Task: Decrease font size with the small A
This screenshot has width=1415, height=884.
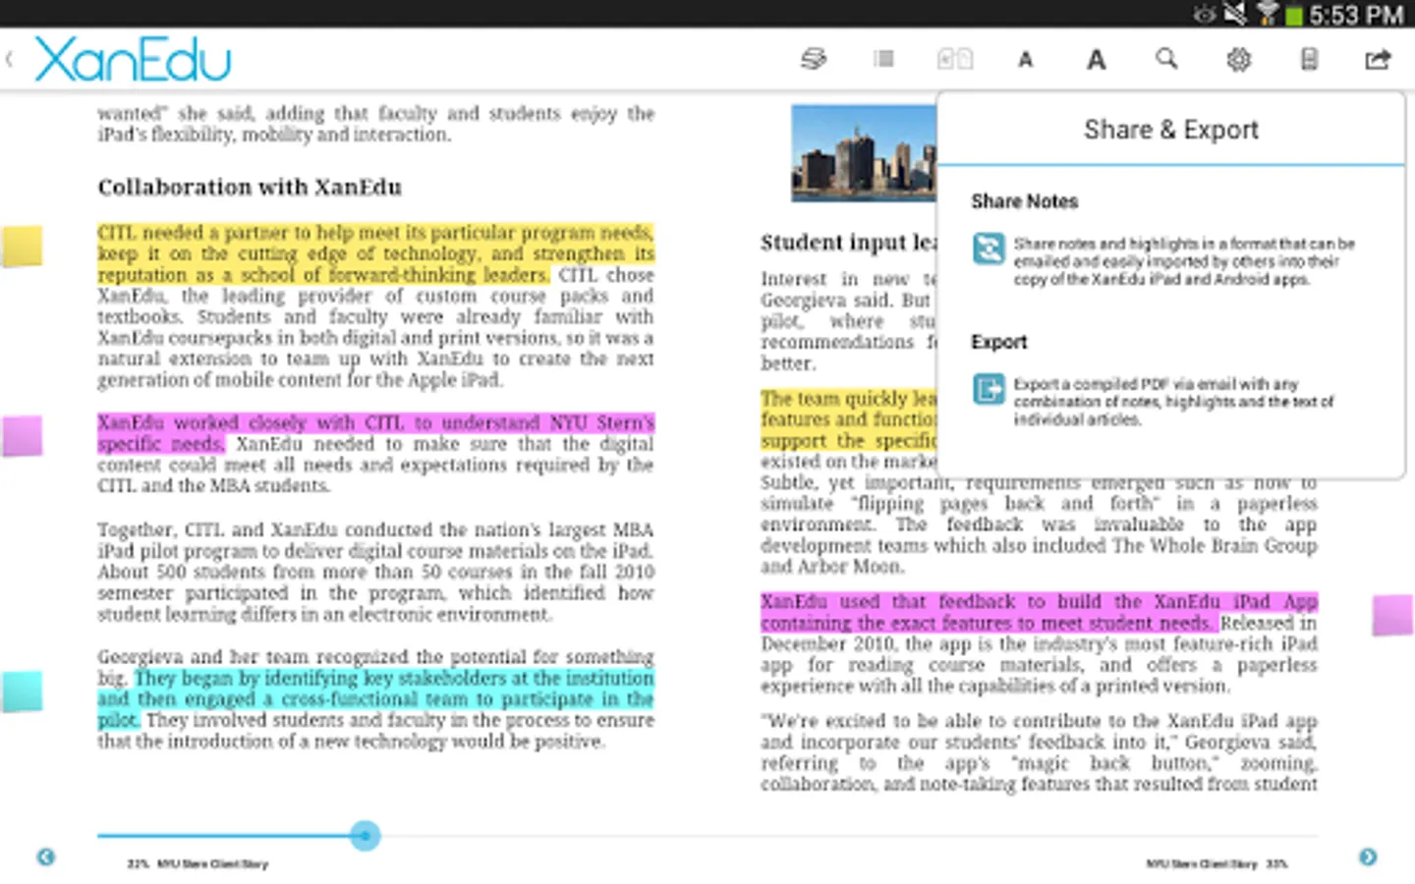Action: (1025, 60)
